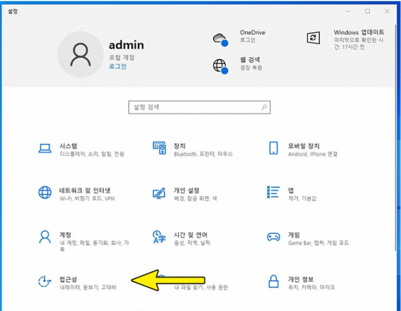The width and height of the screenshot is (401, 311).
Task: Select the 시간 및 언어 title
Action: point(190,235)
